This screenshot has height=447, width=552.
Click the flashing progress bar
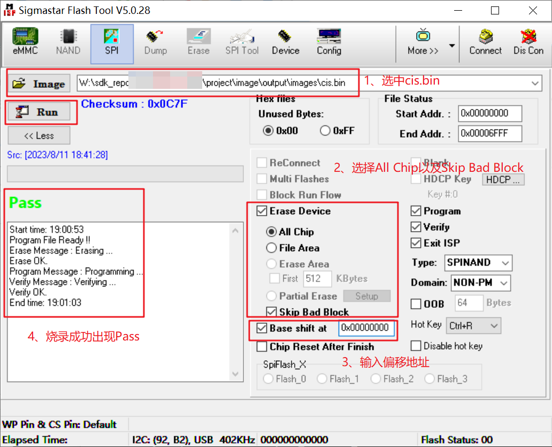[x=125, y=174]
